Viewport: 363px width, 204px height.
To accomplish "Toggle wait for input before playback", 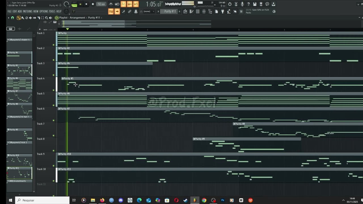I will (117, 4).
